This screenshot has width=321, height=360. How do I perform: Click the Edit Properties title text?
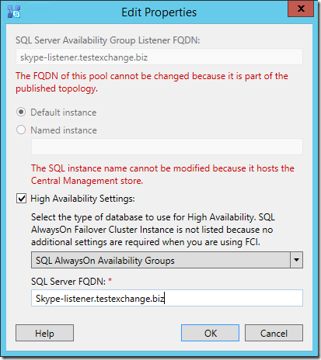[x=159, y=12]
